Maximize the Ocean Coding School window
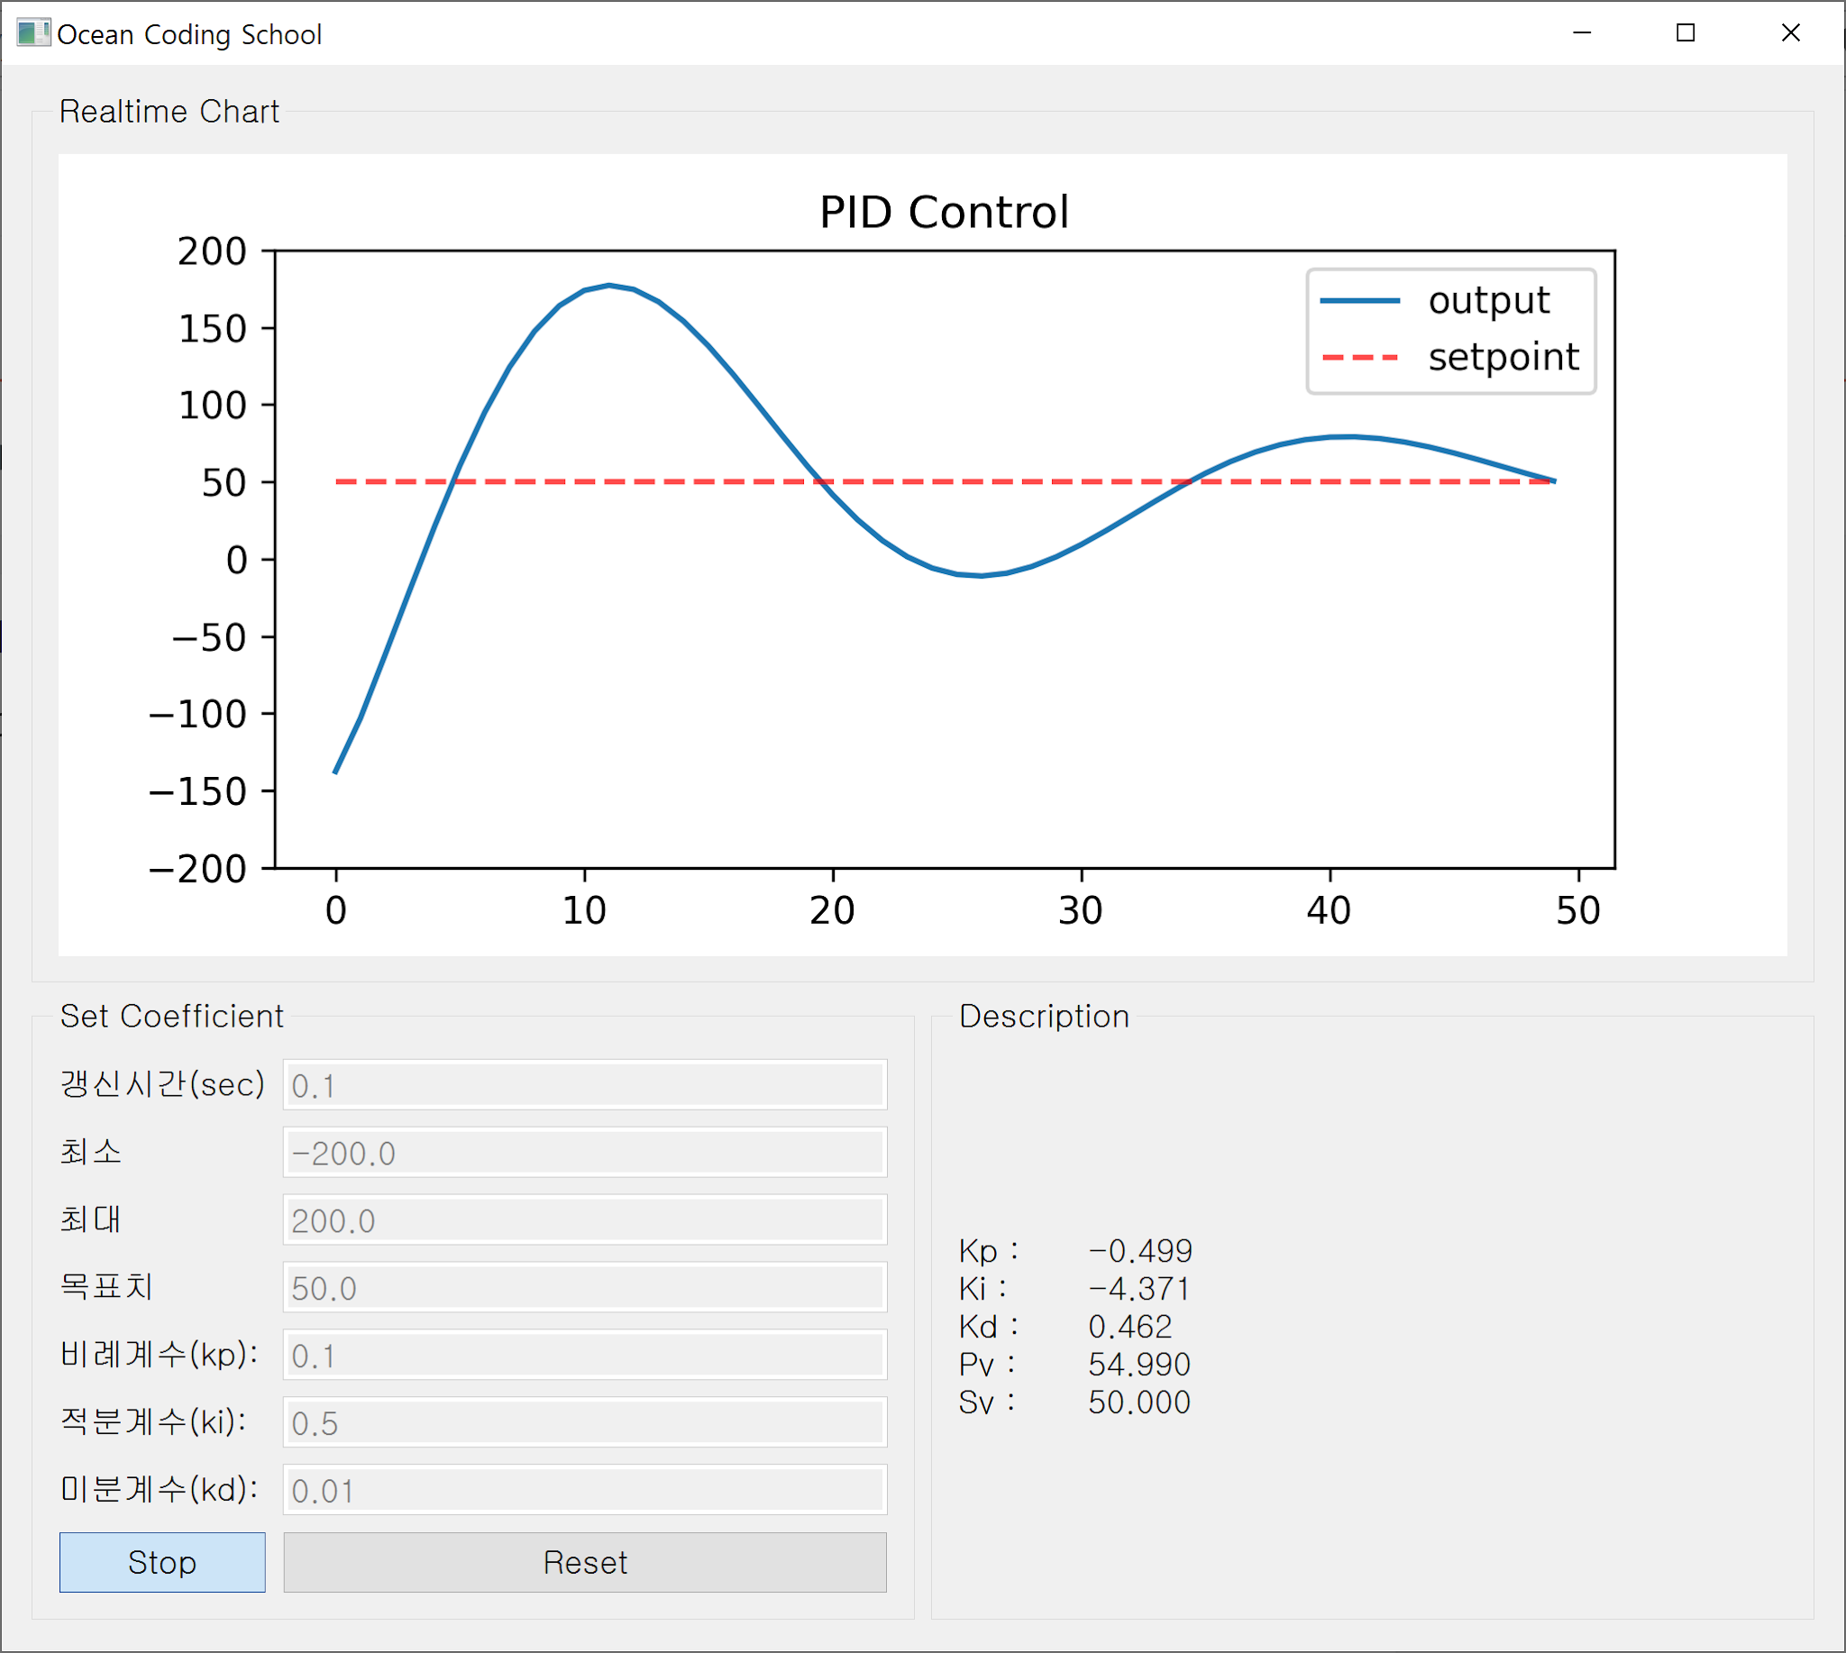1846x1653 pixels. click(x=1686, y=32)
